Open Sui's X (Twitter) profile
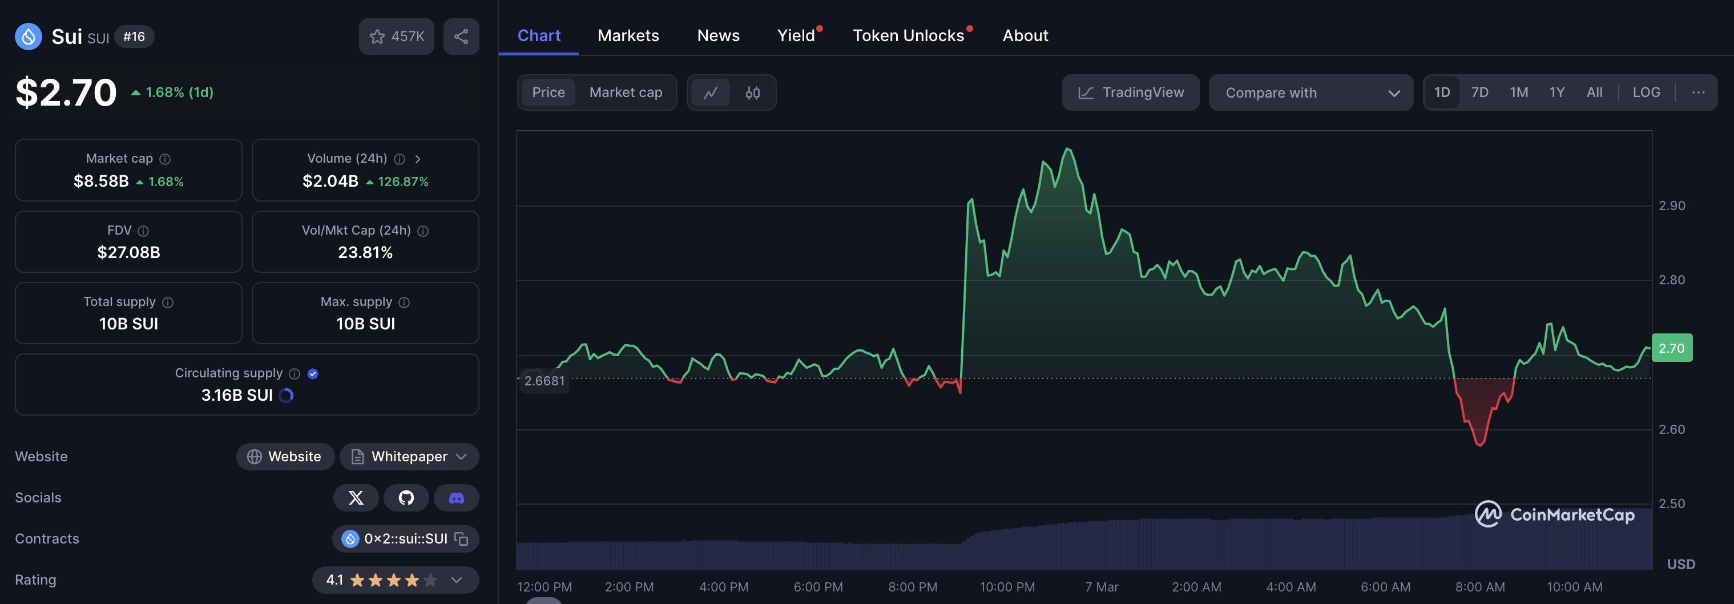The width and height of the screenshot is (1734, 604). [356, 498]
